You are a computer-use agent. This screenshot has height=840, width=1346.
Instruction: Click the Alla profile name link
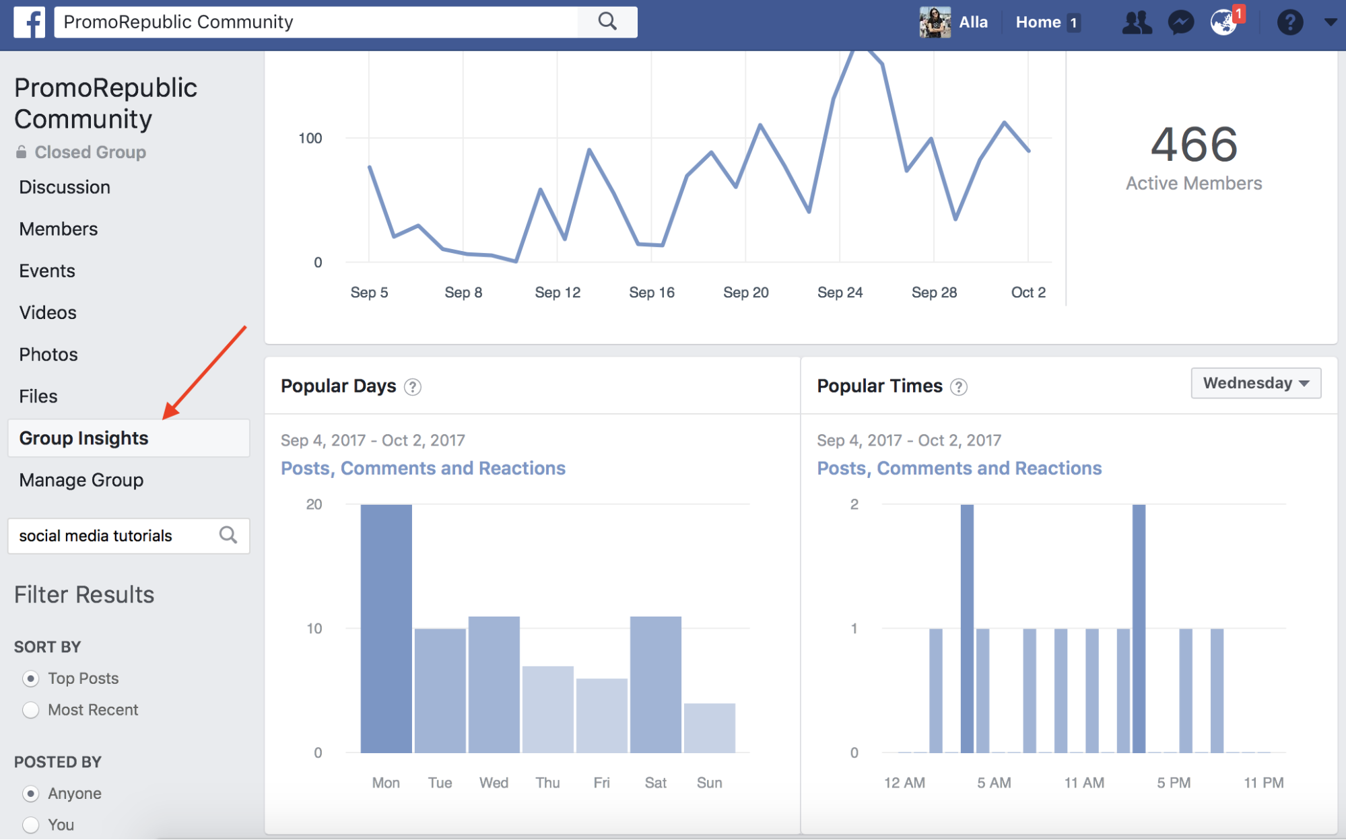coord(973,22)
